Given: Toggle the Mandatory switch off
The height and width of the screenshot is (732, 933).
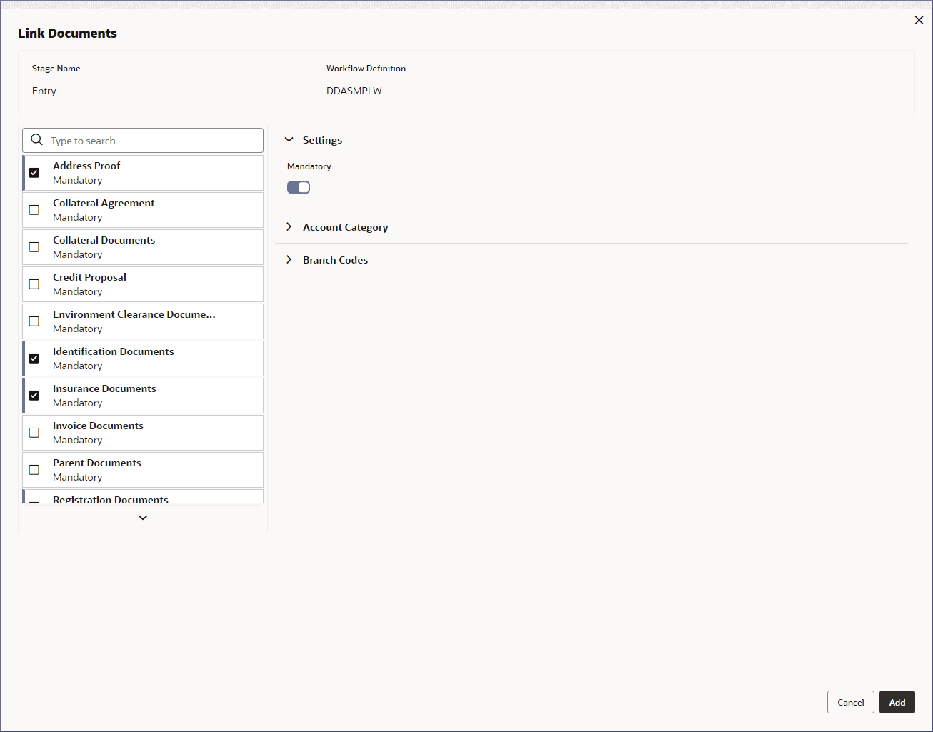Looking at the screenshot, I should 299,187.
